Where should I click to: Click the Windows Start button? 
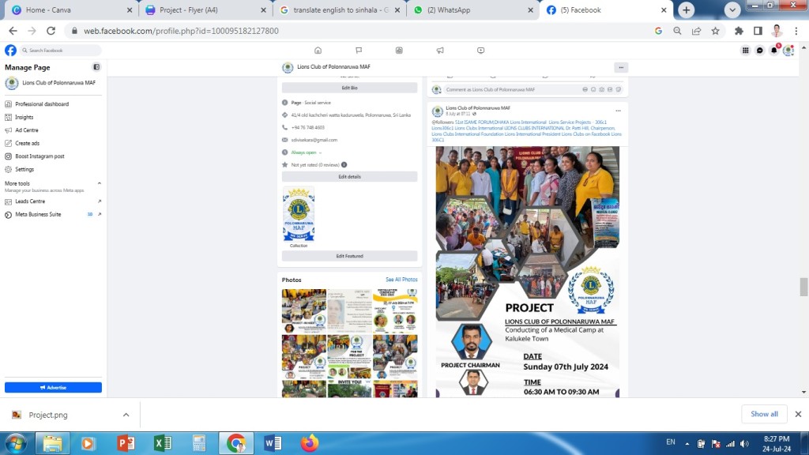[x=16, y=443]
